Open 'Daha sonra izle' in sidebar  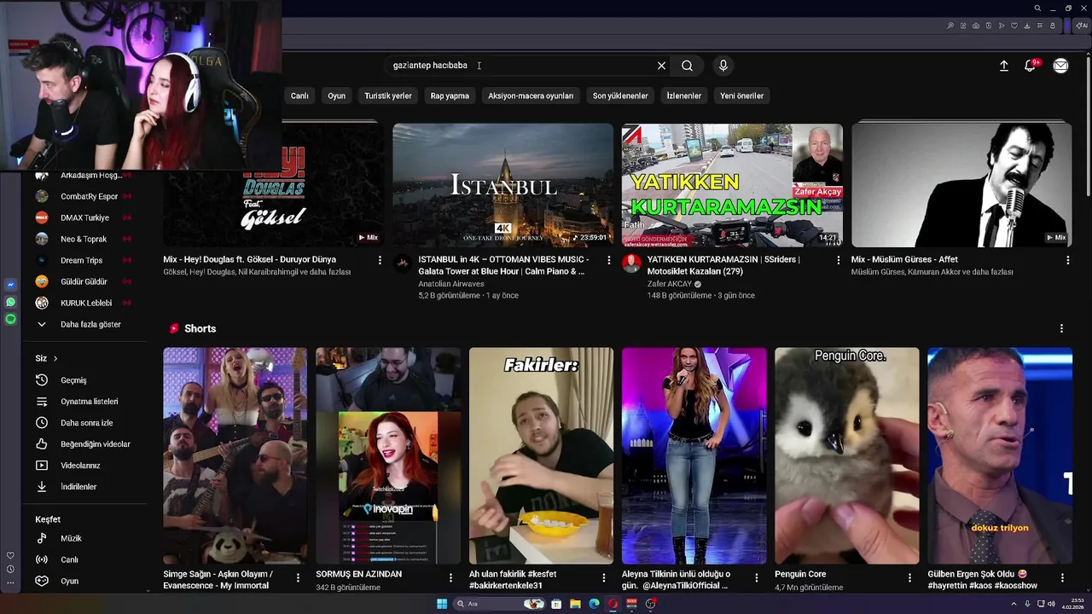tap(84, 423)
